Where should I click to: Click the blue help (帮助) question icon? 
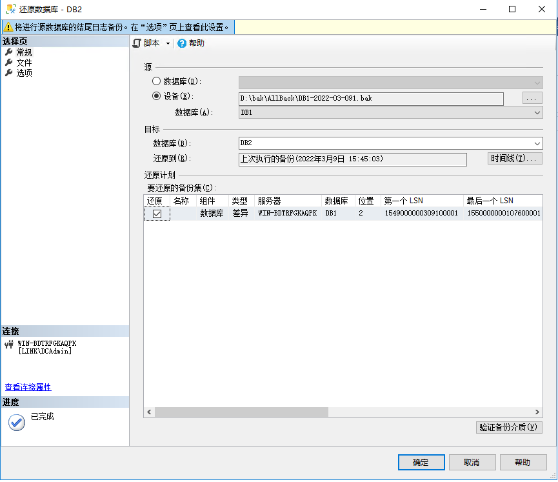[x=182, y=43]
